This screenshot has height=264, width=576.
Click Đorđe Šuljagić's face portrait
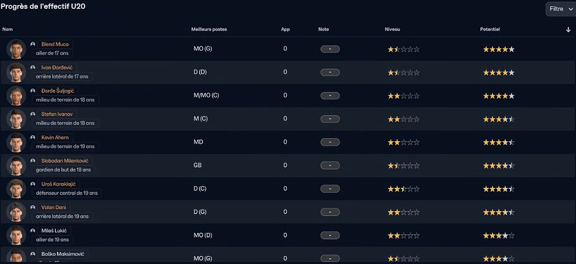click(x=16, y=96)
